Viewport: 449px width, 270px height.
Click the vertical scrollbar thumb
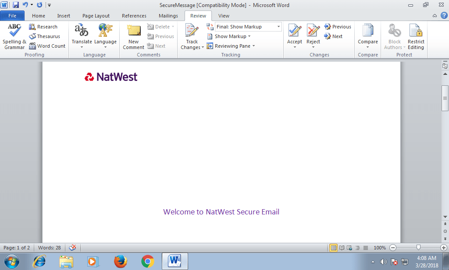(445, 98)
